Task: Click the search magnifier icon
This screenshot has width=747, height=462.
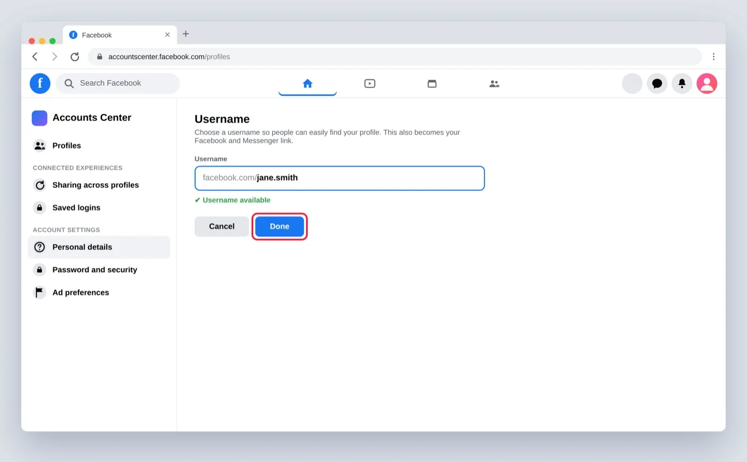Action: coord(69,83)
